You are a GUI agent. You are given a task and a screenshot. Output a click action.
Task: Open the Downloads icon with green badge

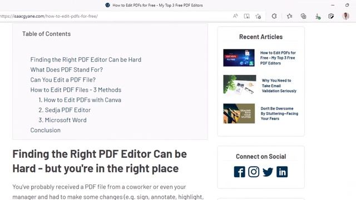[x=318, y=16]
